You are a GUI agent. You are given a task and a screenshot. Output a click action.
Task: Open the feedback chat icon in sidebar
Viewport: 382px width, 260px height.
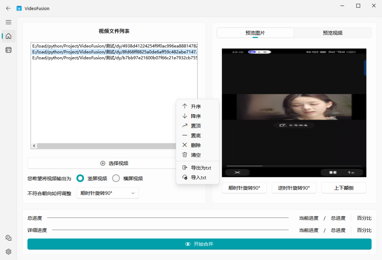tap(8, 238)
